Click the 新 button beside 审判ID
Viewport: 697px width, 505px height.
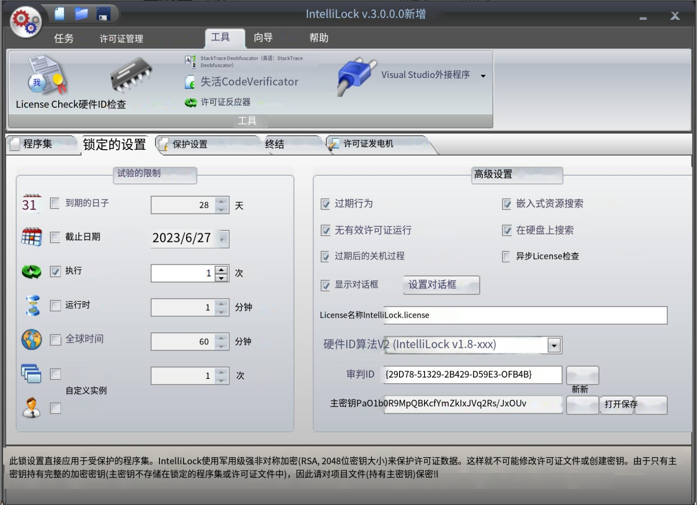[582, 375]
